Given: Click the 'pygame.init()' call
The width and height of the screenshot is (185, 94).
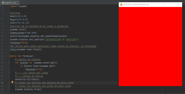Looking at the screenshot, I should pos(18,30).
